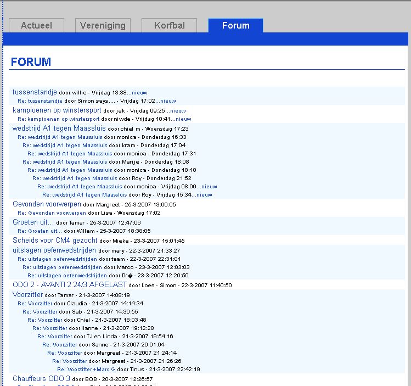
Task: Open the 'uitslagen oefenwedstrijden' thread by mary
Action: (54, 250)
